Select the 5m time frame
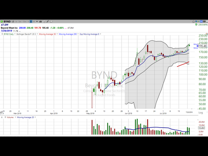 click(x=20, y=21)
